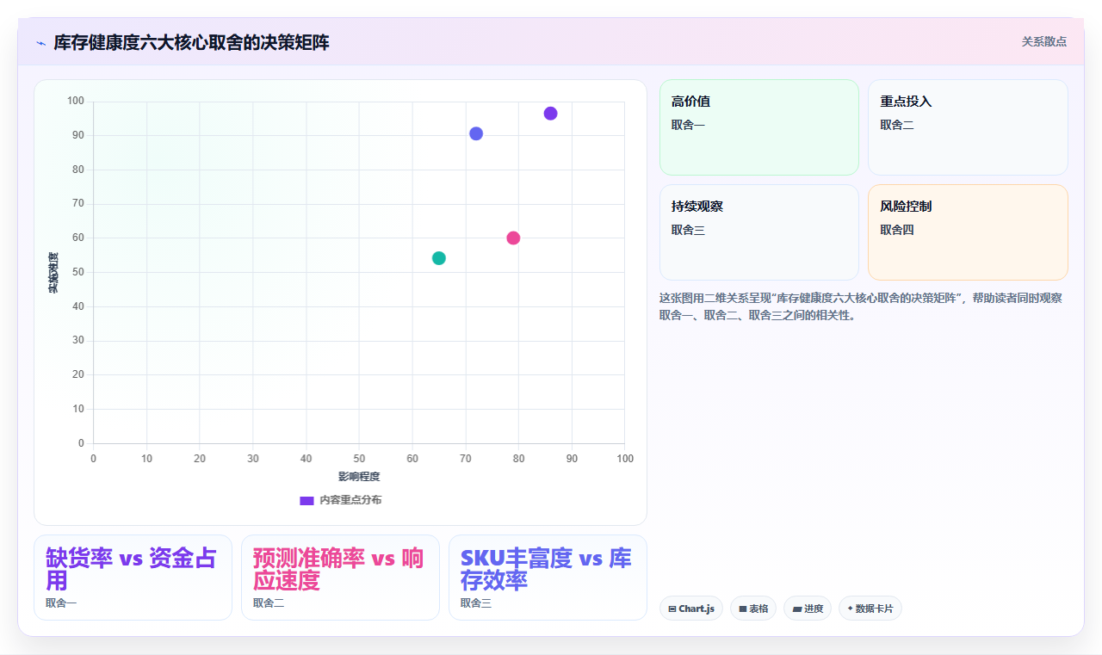Click y-axis tick label 100

tap(76, 102)
